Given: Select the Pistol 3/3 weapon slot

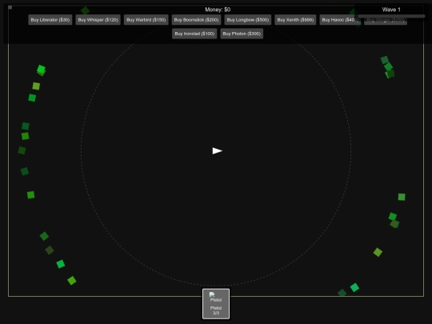Looking at the screenshot, I should click(216, 304).
